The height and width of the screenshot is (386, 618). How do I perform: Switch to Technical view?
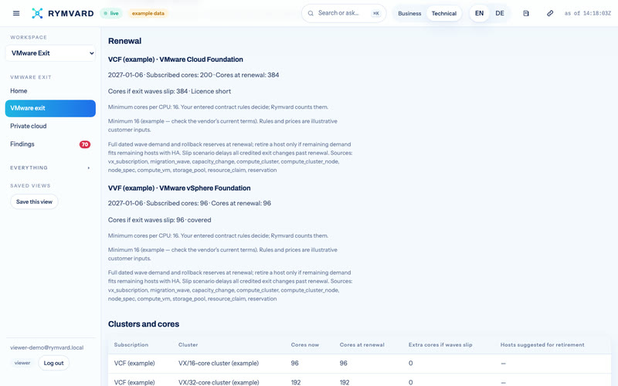[443, 13]
